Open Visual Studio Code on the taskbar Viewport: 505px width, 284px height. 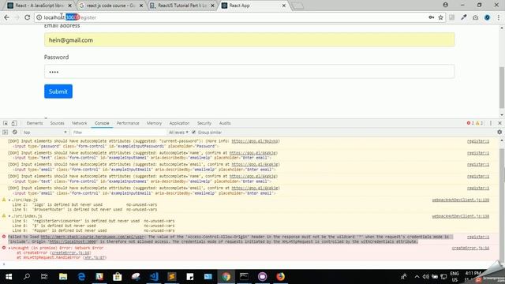pos(154,277)
